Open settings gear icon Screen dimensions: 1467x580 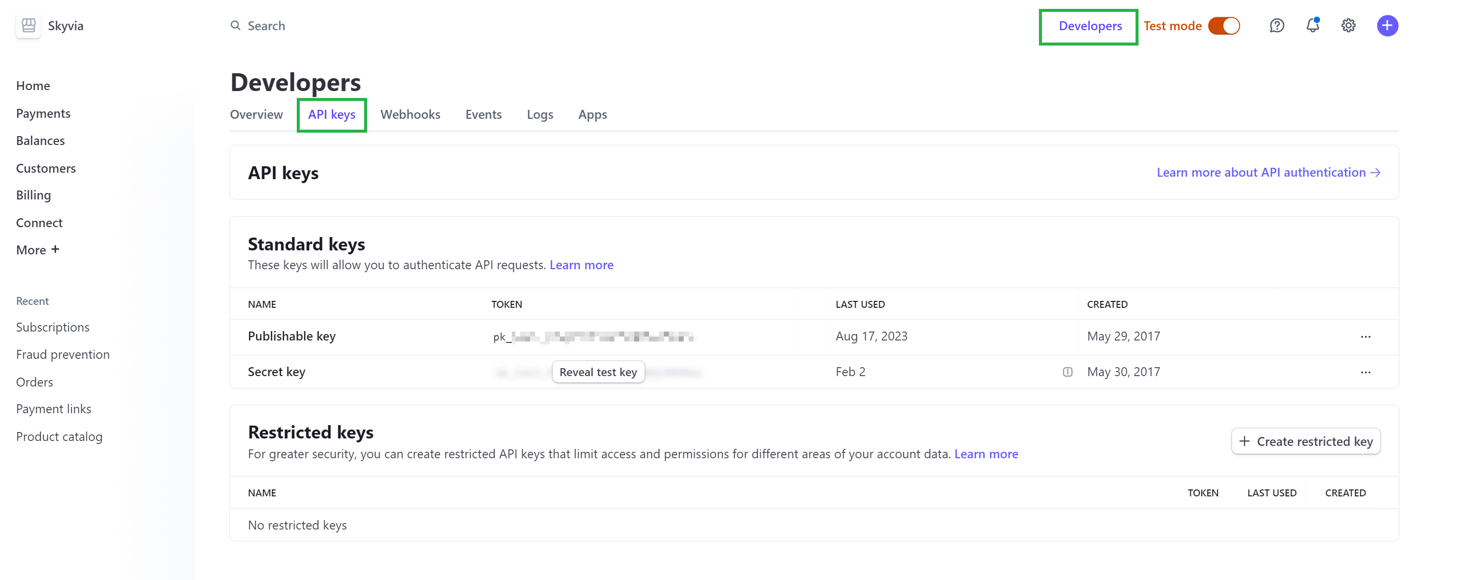(1348, 26)
